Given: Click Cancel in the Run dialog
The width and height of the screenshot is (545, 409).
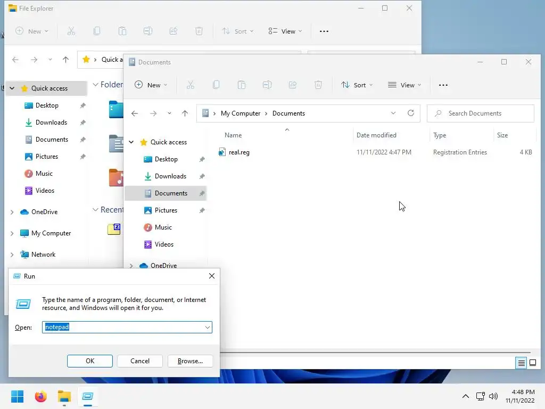Looking at the screenshot, I should (140, 361).
